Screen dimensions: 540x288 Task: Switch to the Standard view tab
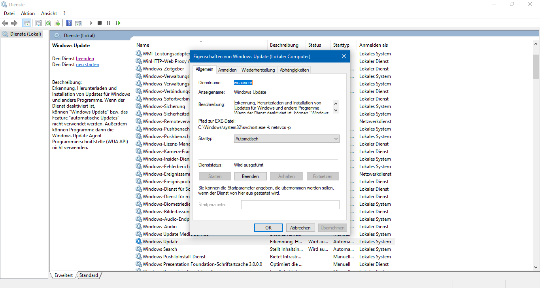[x=89, y=275]
